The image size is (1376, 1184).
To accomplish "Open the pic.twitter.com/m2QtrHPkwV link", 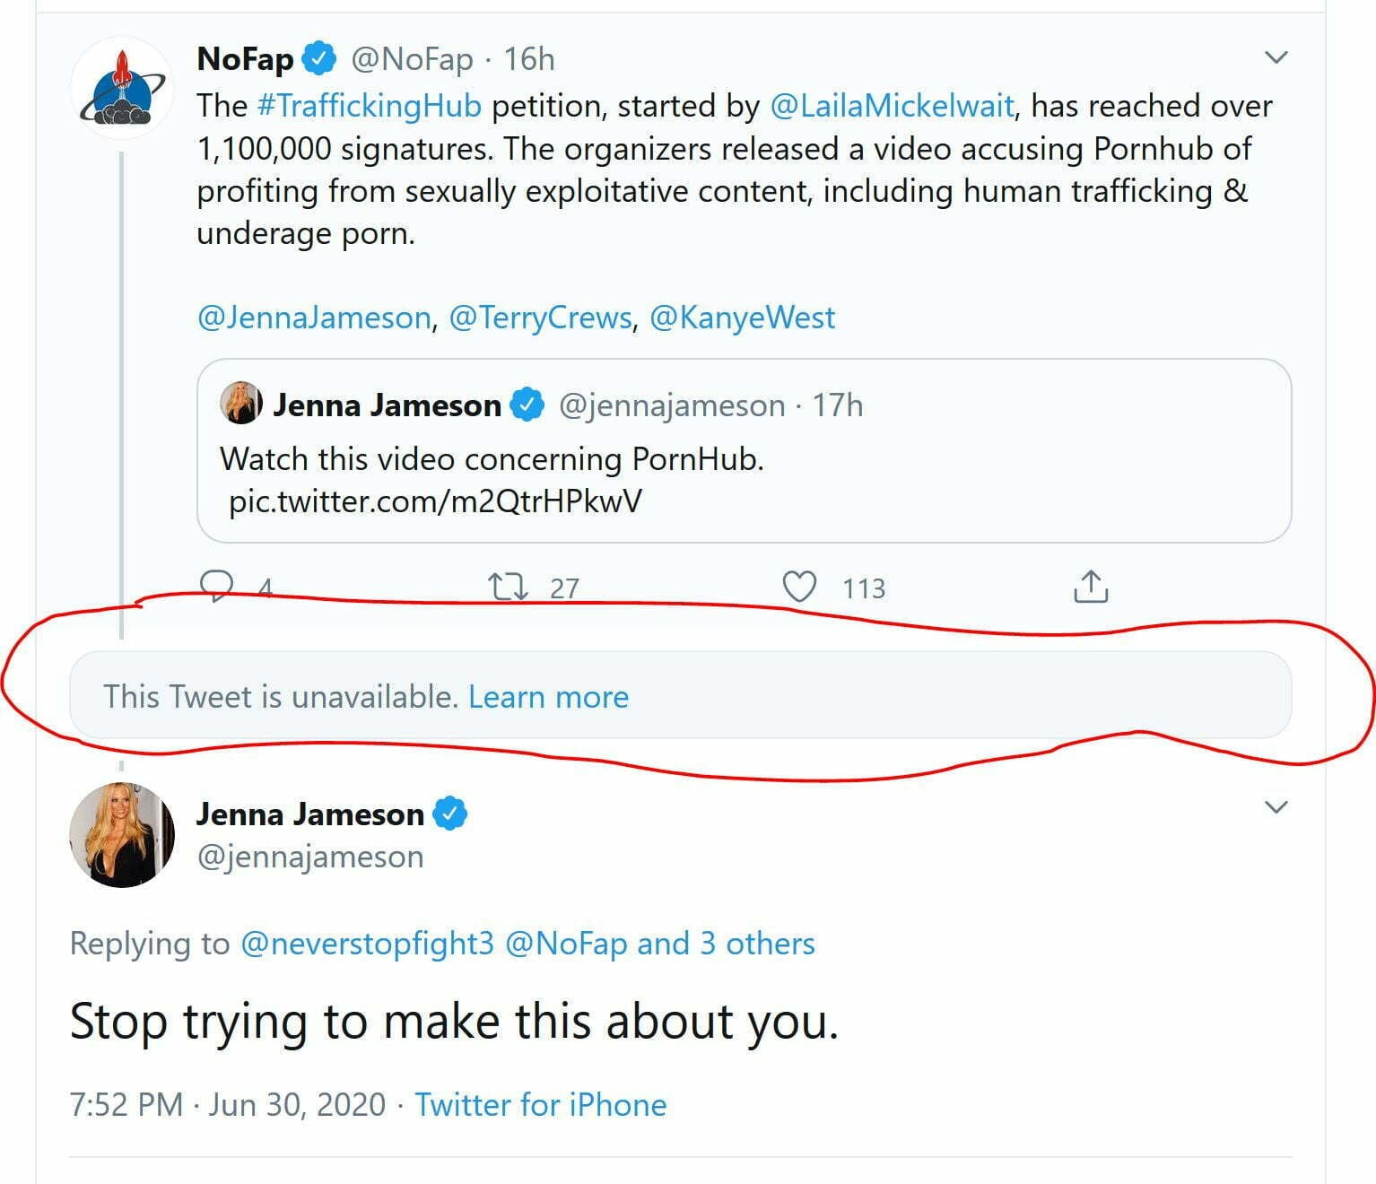I will tap(436, 501).
